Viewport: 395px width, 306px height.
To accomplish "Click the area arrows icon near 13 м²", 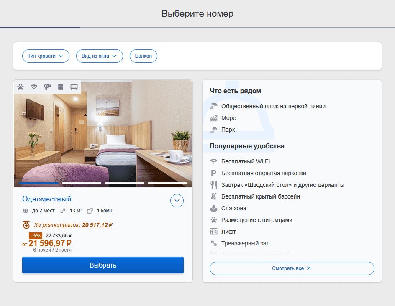I will (63, 211).
